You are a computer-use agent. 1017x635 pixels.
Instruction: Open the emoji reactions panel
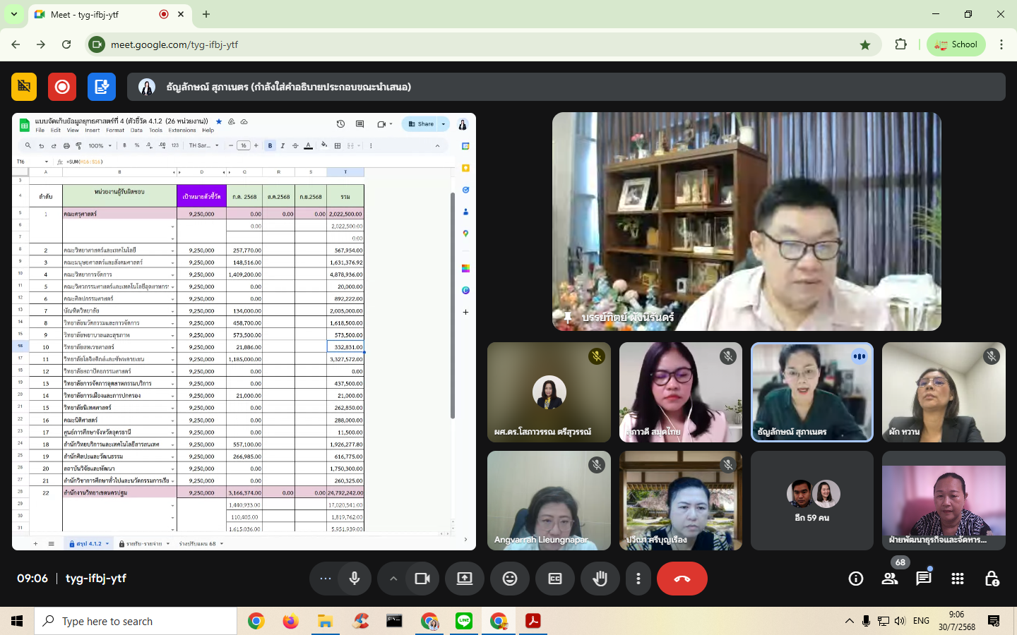pyautogui.click(x=510, y=579)
